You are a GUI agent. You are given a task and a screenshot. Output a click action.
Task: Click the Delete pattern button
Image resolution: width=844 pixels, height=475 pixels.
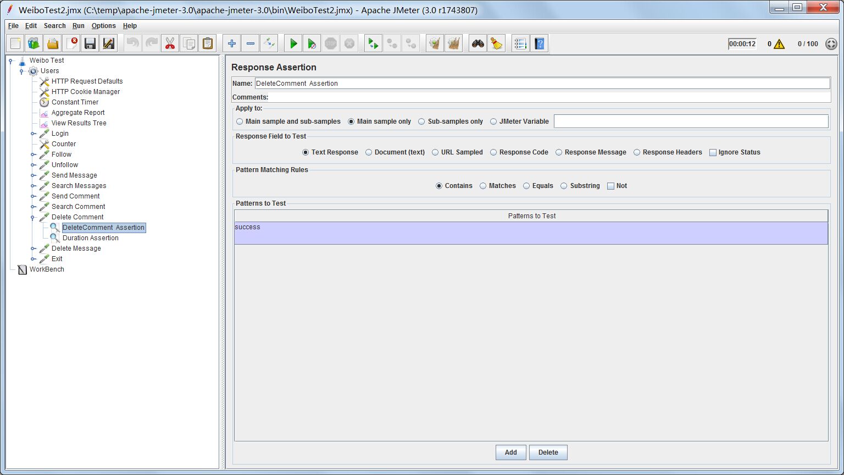click(548, 452)
